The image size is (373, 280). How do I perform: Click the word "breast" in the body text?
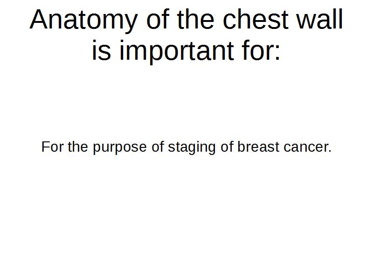click(x=258, y=147)
